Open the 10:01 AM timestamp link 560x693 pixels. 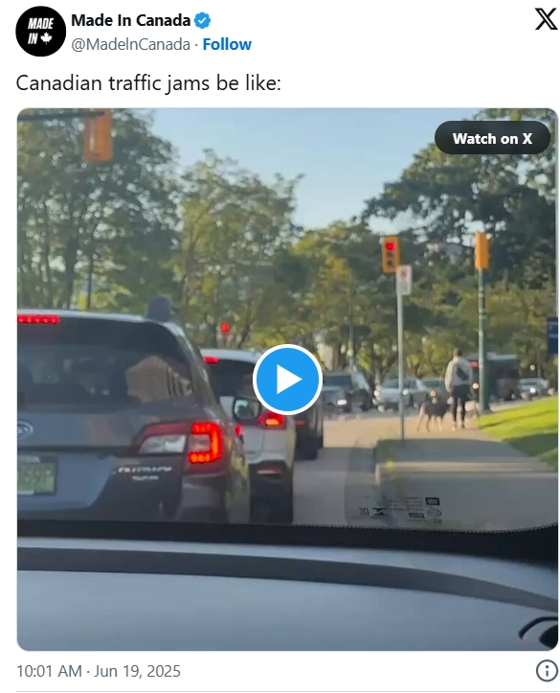click(49, 671)
